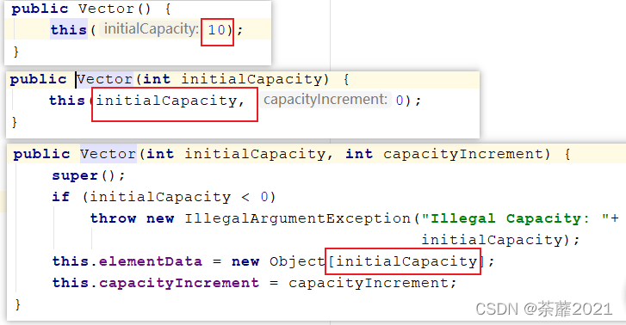Click the 'initialCapacity:' parameter hint before 10

[x=152, y=29]
